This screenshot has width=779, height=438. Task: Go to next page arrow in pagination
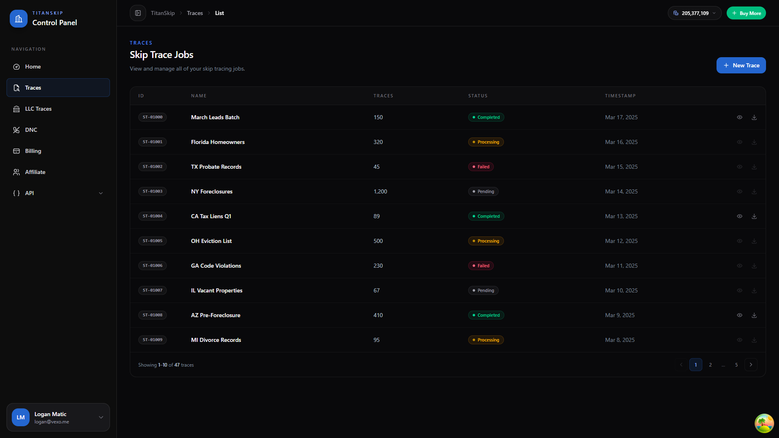click(751, 365)
